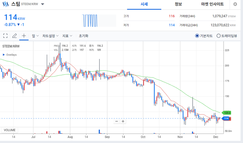Zoom in chart with plus button
This screenshot has width=243, height=143.
[123, 121]
